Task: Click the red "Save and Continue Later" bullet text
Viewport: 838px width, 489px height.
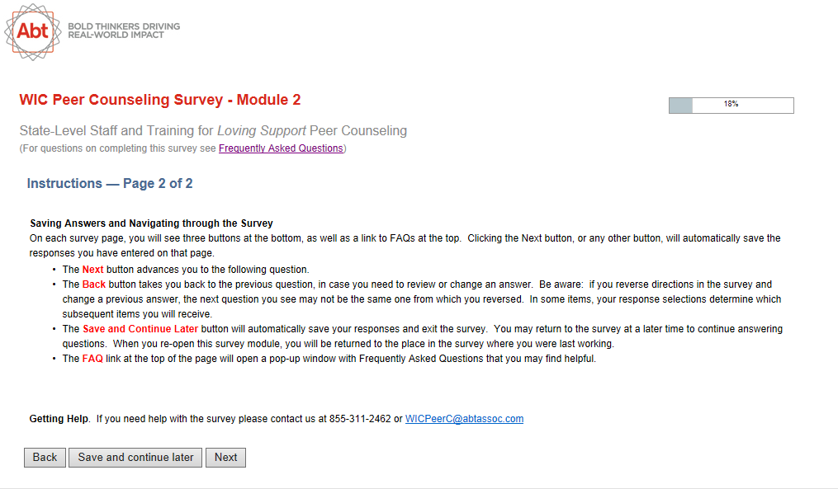Action: point(140,329)
